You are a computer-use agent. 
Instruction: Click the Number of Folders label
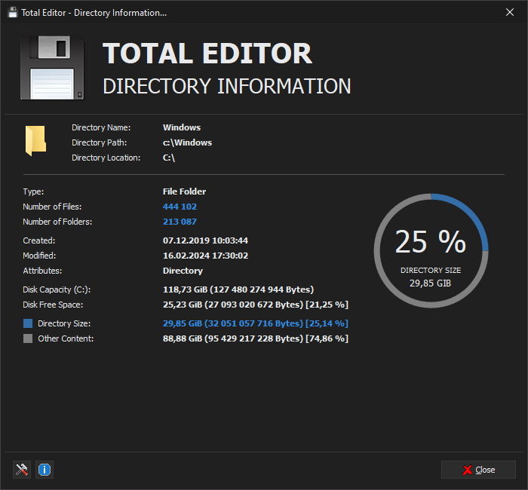pyautogui.click(x=57, y=222)
